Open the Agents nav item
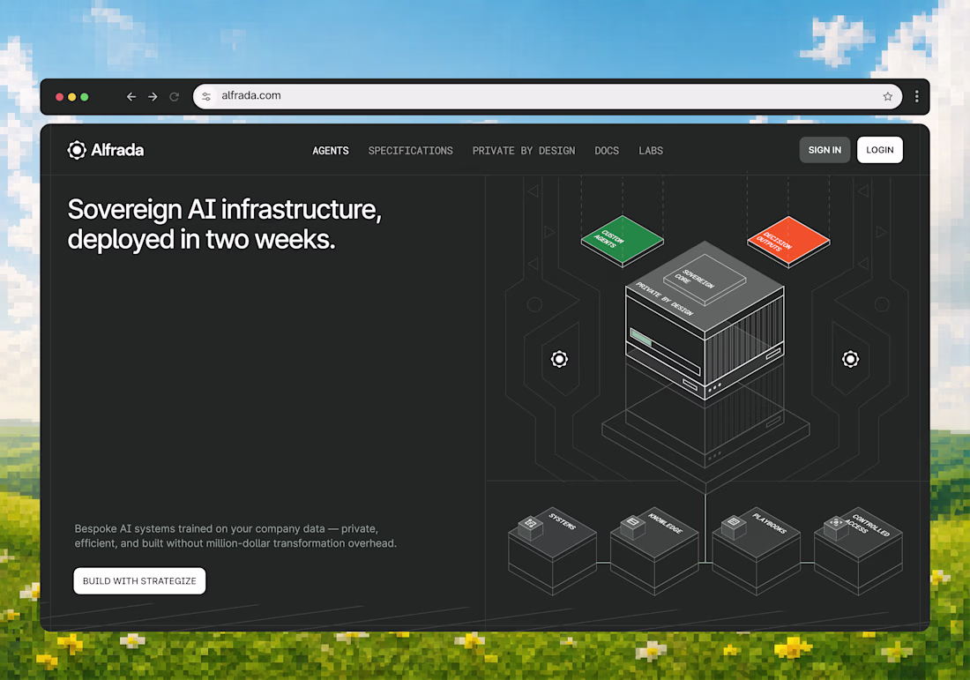 331,151
